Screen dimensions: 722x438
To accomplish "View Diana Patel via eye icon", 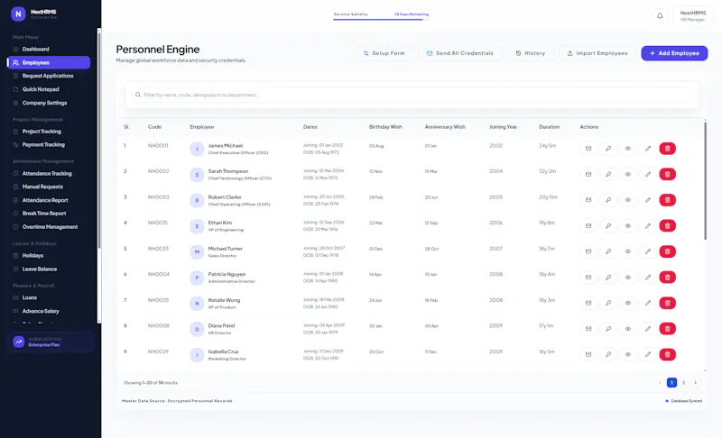I will (628, 329).
